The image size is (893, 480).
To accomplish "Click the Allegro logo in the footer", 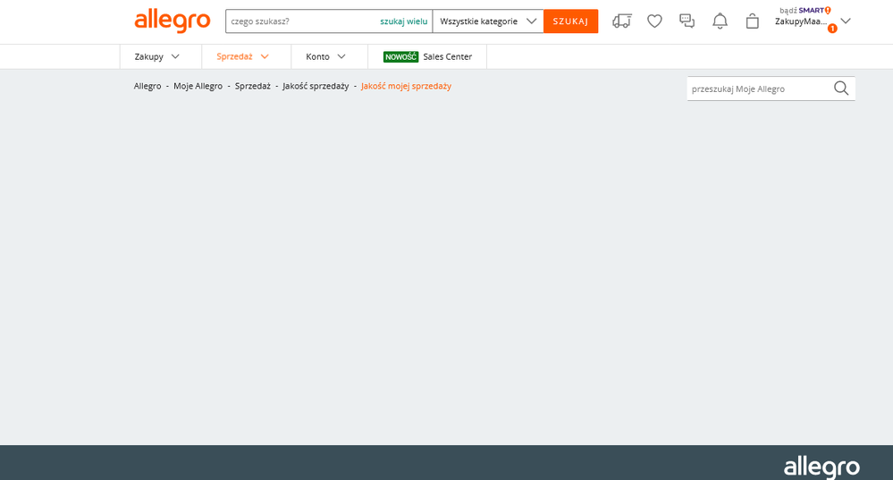I will tap(821, 467).
